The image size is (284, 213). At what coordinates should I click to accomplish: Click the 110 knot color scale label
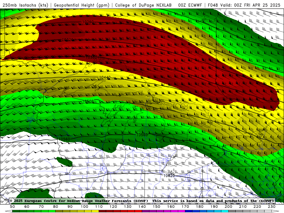(99, 207)
